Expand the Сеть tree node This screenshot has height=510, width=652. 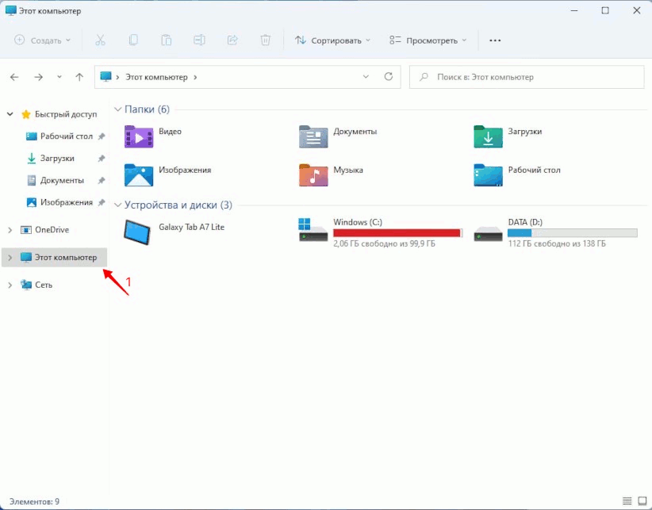tap(10, 285)
